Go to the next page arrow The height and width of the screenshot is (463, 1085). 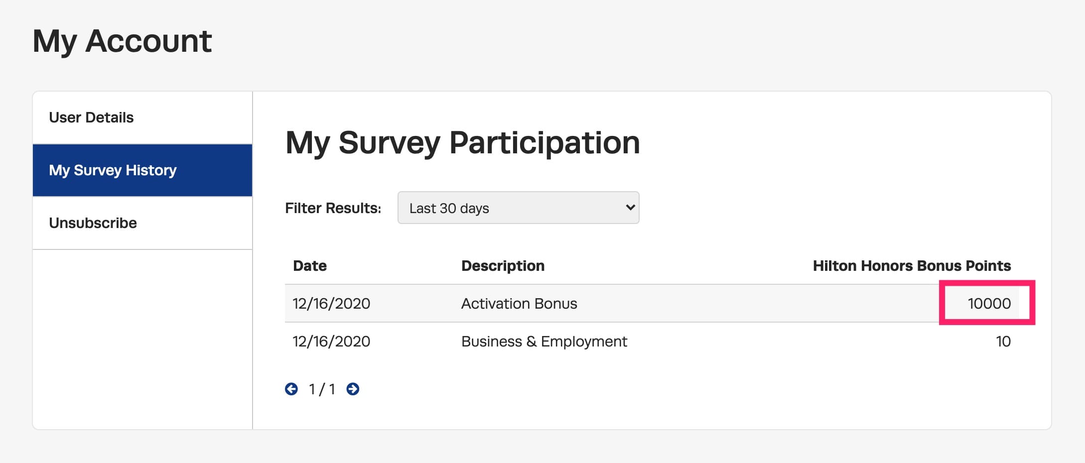(353, 389)
